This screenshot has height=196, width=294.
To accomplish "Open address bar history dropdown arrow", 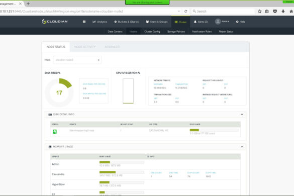I will click(x=179, y=11).
